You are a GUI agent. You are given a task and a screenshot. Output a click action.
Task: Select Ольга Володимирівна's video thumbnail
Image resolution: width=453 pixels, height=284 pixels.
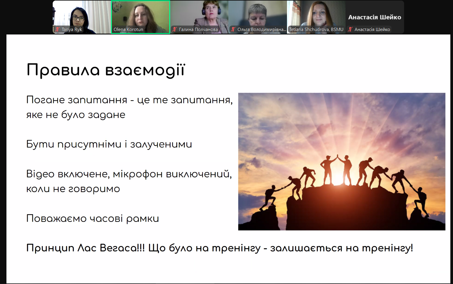point(258,17)
